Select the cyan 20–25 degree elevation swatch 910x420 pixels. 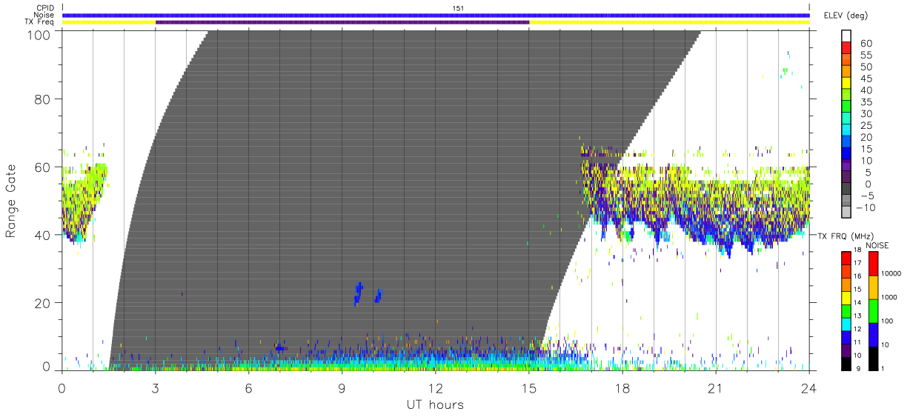847,128
